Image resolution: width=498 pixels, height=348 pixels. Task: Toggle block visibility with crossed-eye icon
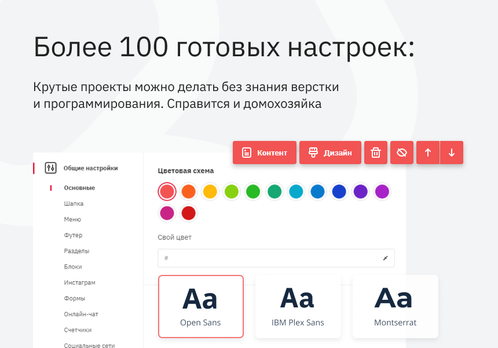coord(402,153)
